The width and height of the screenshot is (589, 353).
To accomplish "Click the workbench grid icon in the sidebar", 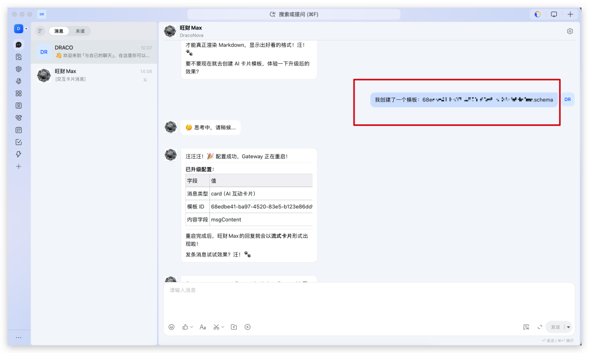I will point(19,93).
